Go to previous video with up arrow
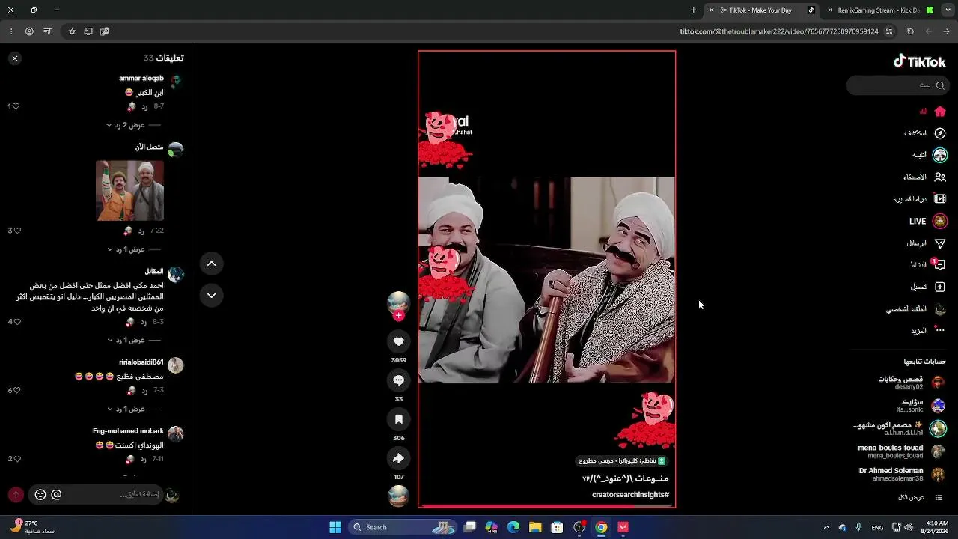The width and height of the screenshot is (958, 539). coord(211,264)
